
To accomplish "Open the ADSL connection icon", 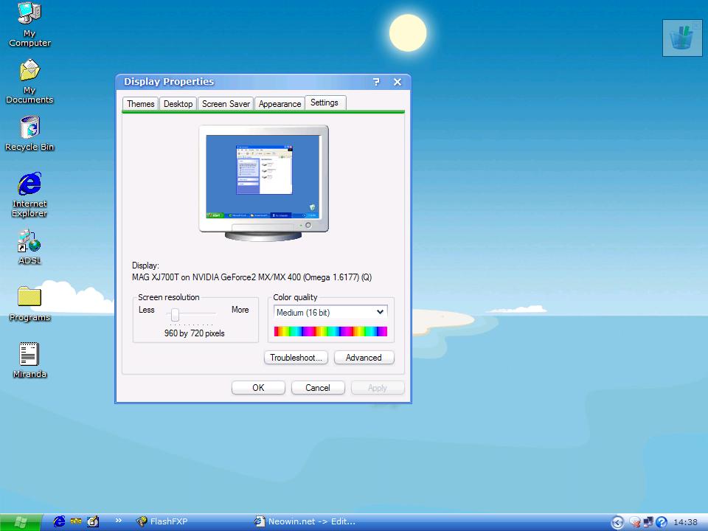I will (28, 240).
